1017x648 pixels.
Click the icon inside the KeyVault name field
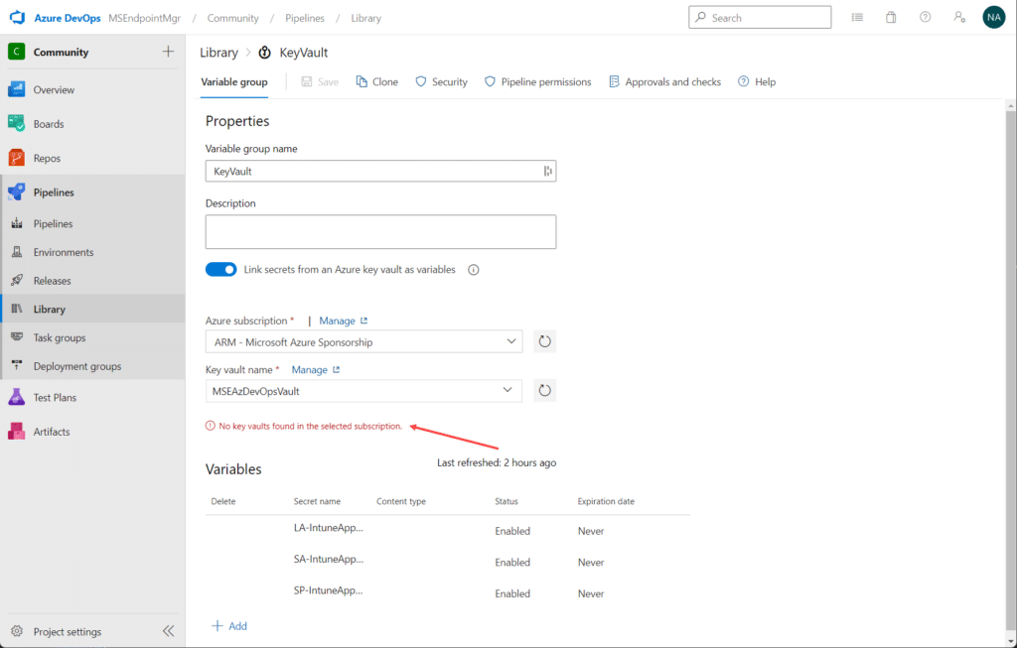click(548, 171)
